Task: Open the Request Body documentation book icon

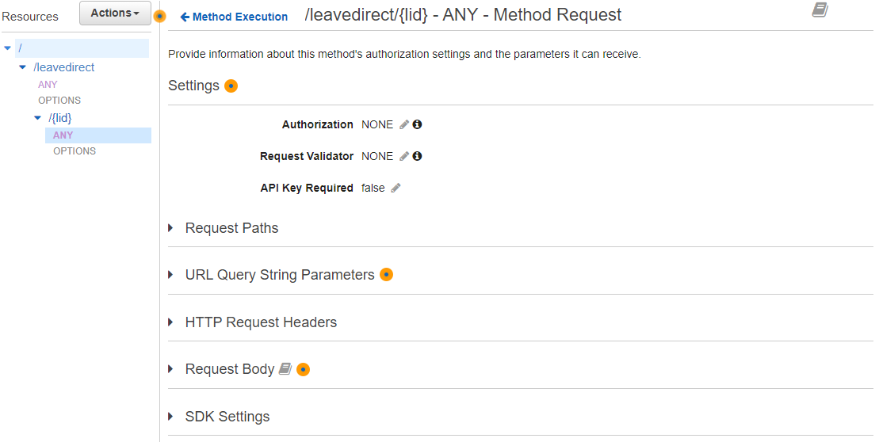Action: coord(285,369)
